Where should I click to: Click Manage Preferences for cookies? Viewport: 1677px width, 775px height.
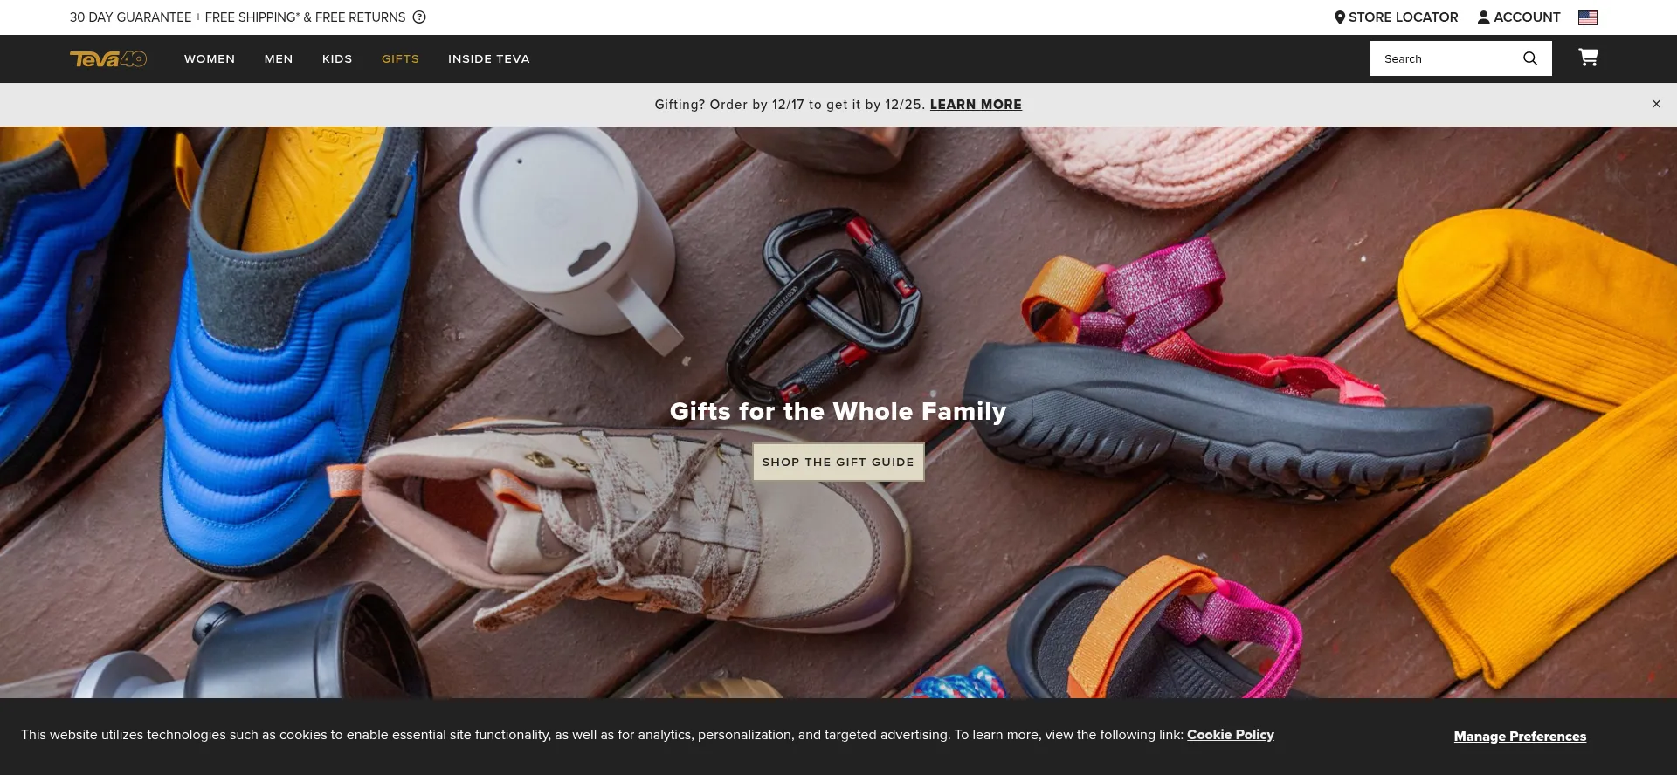pyautogui.click(x=1520, y=737)
